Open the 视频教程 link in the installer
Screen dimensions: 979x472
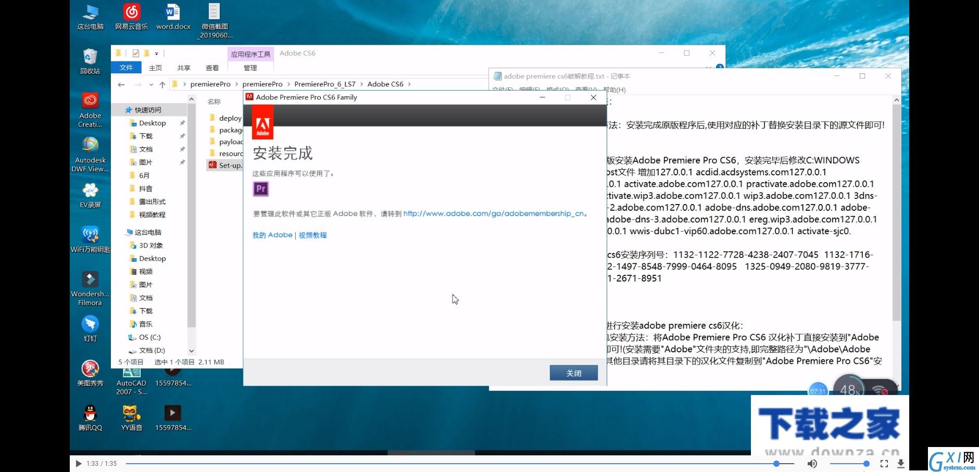click(x=313, y=235)
